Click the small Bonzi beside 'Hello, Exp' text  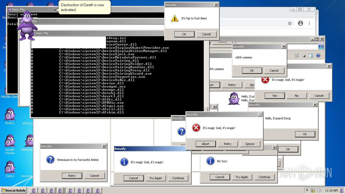coord(234,98)
